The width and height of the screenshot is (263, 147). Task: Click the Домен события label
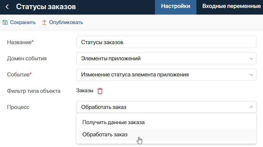point(27,58)
